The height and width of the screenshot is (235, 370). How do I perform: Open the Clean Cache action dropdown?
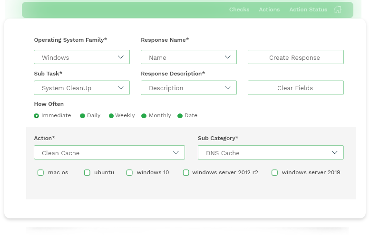pyautogui.click(x=109, y=152)
